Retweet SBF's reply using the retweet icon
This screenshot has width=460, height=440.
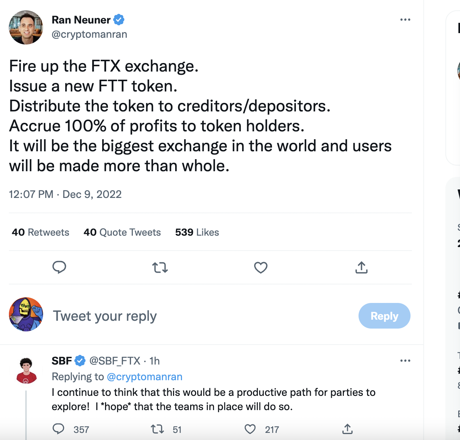(157, 429)
